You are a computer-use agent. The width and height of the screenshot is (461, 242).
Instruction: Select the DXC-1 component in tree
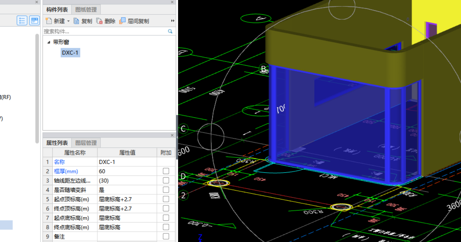70,53
